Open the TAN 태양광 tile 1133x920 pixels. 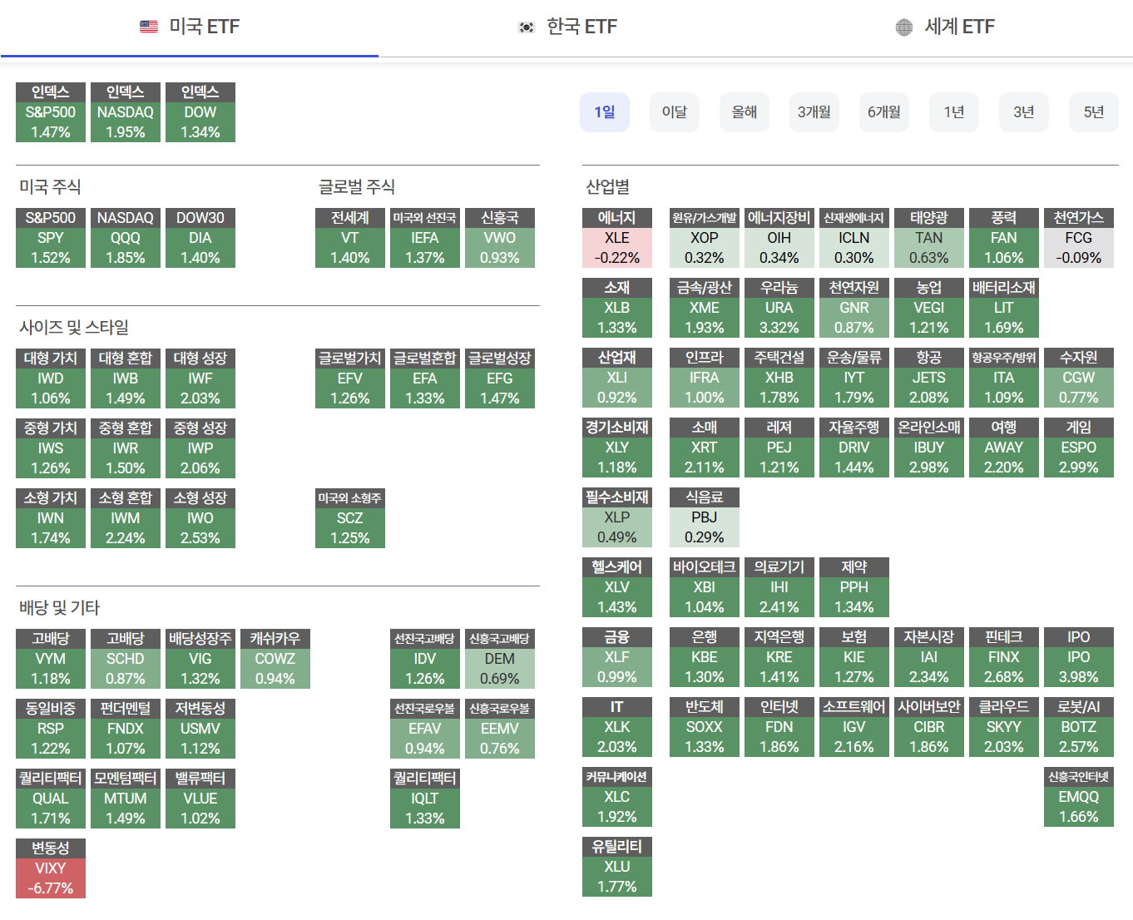click(929, 238)
